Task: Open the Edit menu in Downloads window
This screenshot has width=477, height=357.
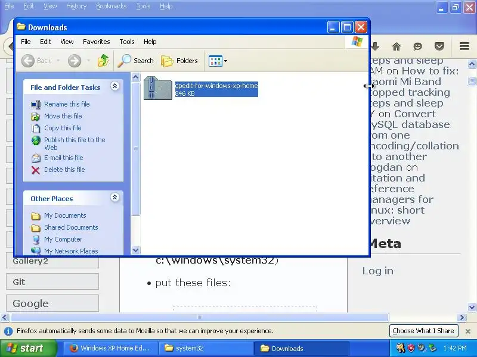Action: [45, 42]
